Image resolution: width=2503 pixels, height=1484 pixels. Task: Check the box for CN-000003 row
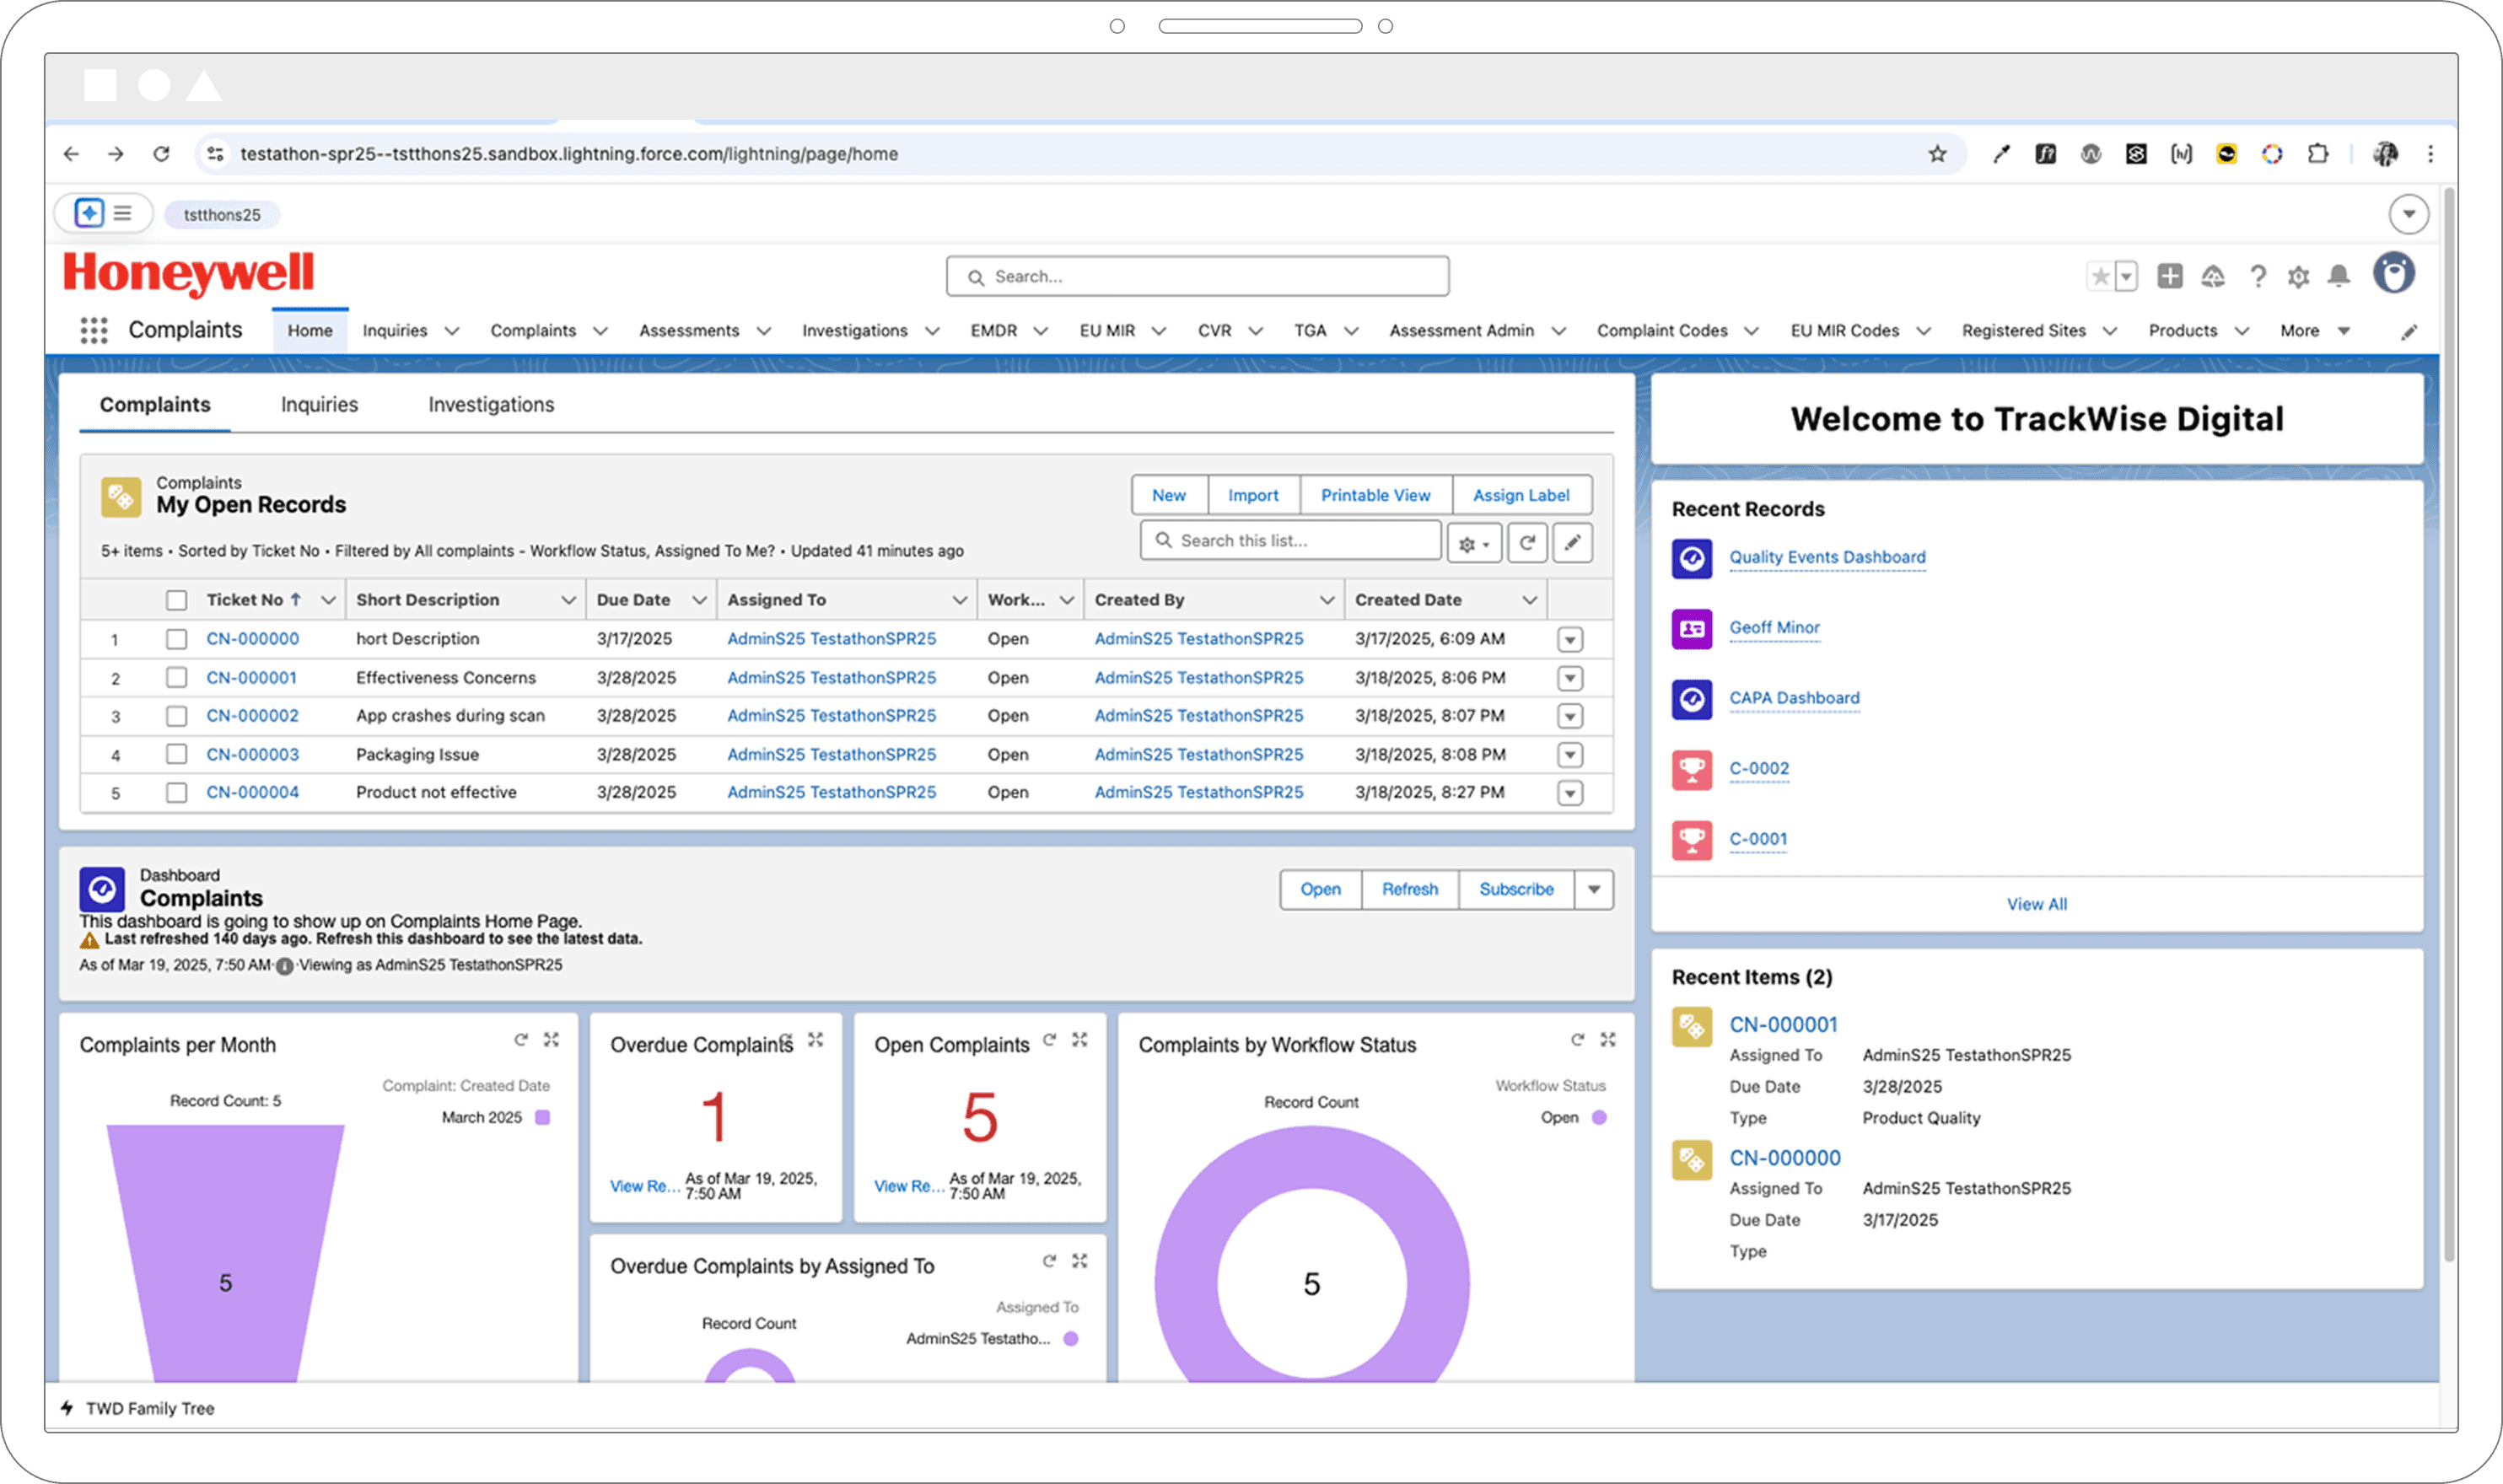177,754
